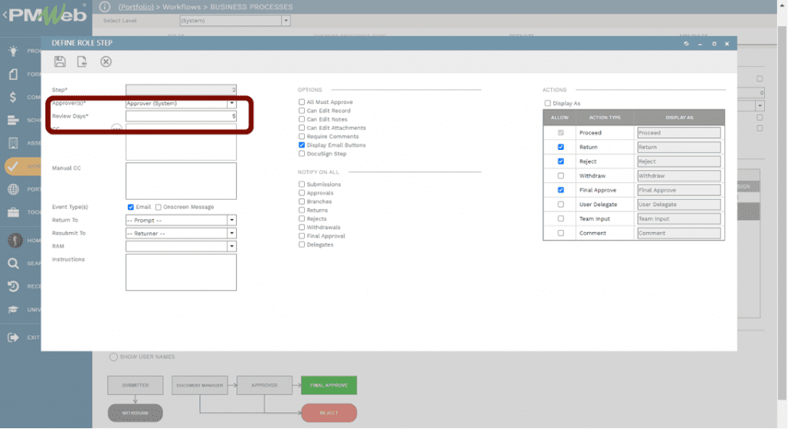This screenshot has height=429, width=788.
Task: Open the RAM dropdown
Action: click(232, 246)
